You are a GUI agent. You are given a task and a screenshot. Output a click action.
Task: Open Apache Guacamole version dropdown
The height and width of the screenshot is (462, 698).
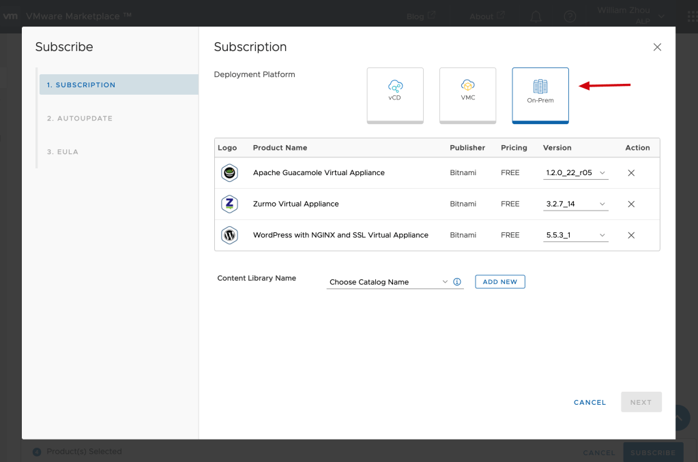(x=575, y=173)
